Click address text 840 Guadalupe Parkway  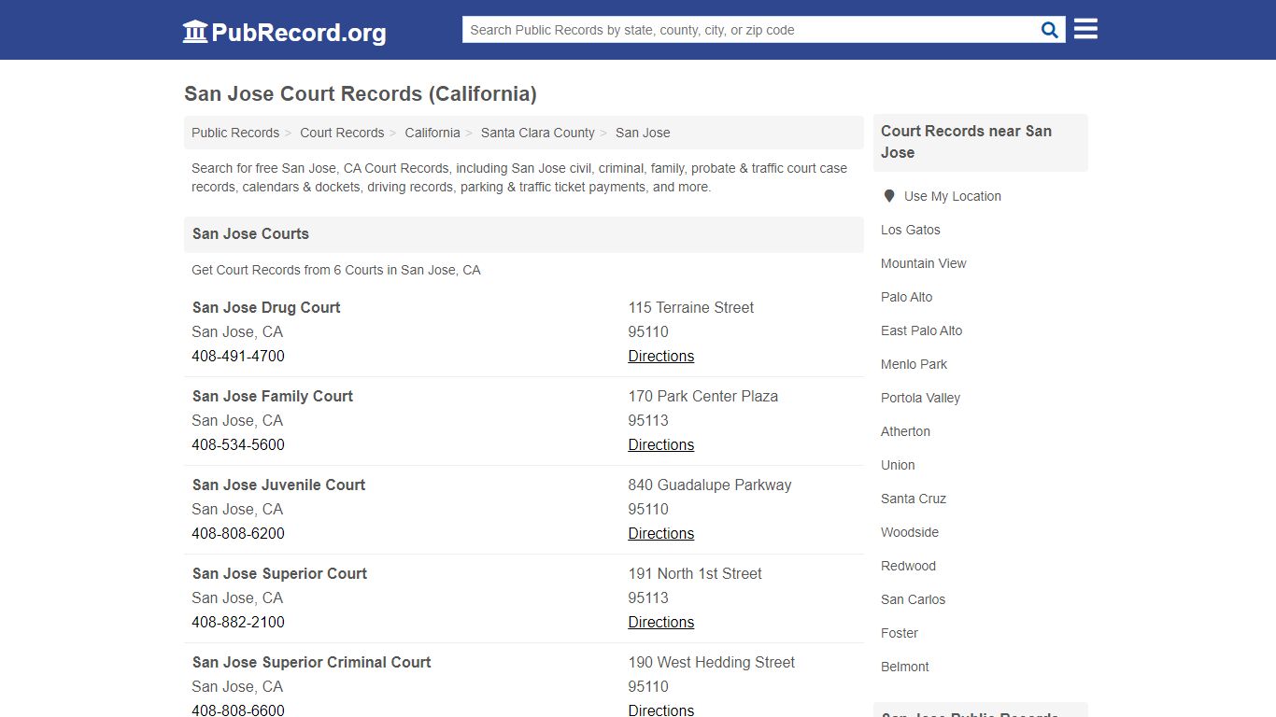tap(710, 485)
